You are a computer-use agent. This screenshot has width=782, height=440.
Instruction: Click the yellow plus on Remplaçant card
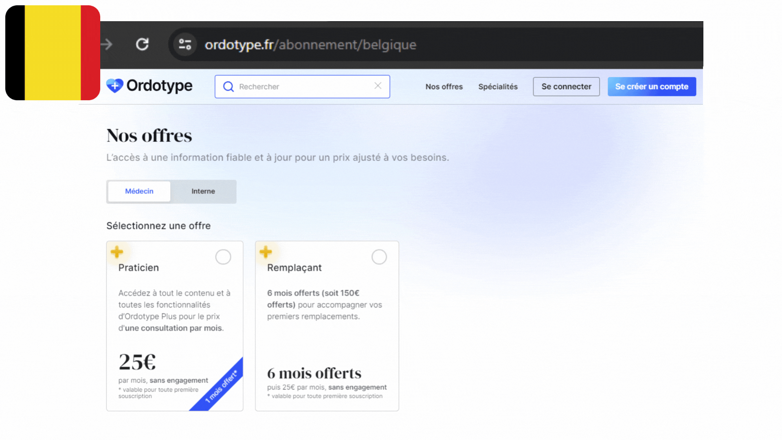click(x=266, y=252)
